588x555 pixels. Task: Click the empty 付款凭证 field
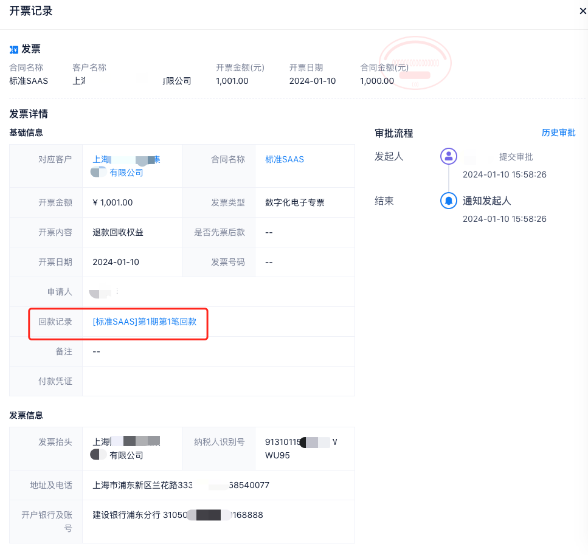218,381
